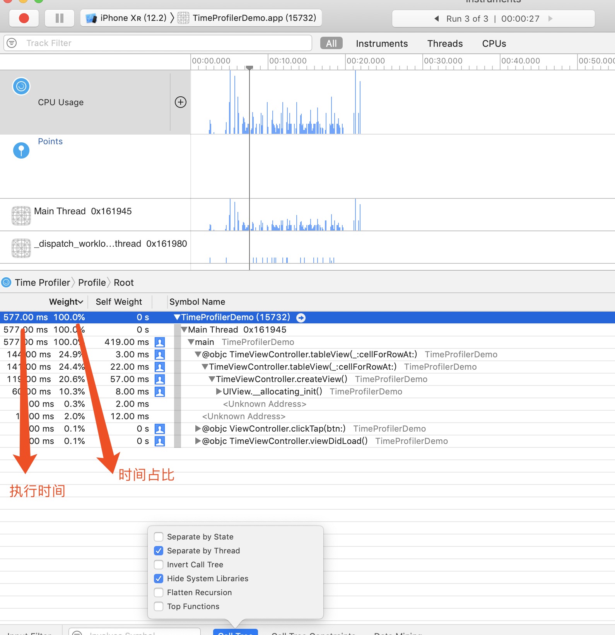Select Unknown Address row with 0.3%
The image size is (615, 635).
(307, 404)
